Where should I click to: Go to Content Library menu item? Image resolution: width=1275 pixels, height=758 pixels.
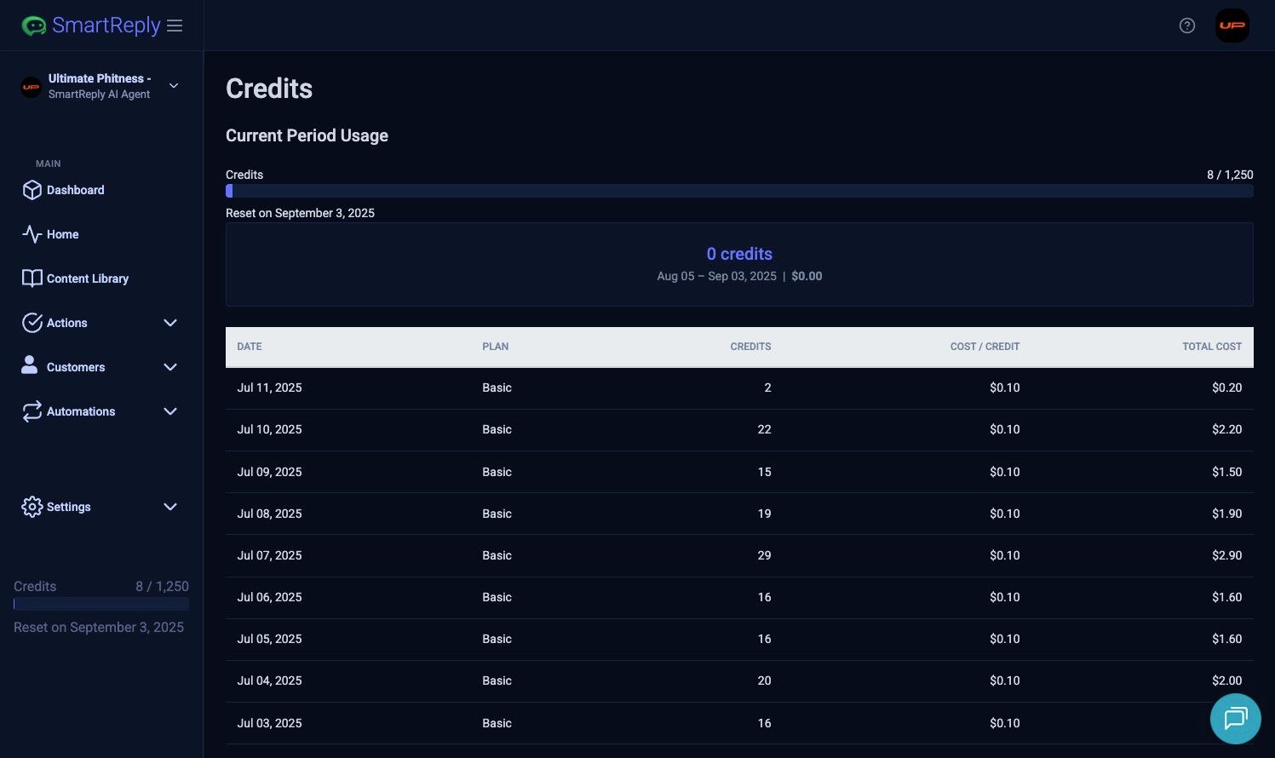pyautogui.click(x=87, y=279)
